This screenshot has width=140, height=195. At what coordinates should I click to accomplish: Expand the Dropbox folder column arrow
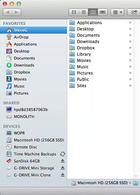point(130,48)
